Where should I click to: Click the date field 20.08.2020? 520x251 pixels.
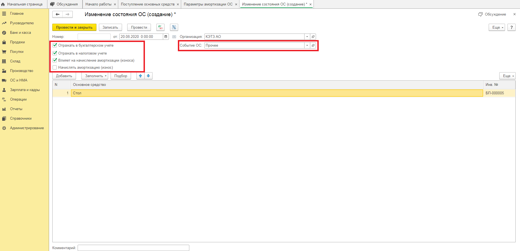coord(141,37)
